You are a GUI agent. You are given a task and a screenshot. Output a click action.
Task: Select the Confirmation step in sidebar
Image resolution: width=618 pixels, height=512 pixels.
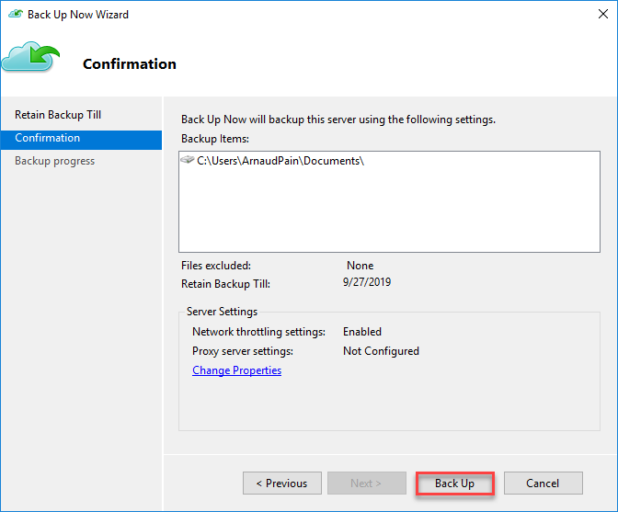pos(48,138)
